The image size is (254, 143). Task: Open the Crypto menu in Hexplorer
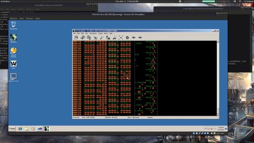pyautogui.click(x=100, y=33)
